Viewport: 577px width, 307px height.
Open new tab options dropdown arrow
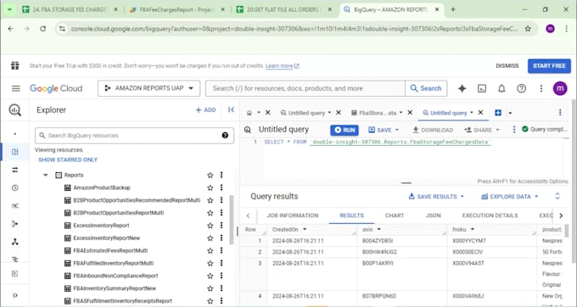point(510,113)
